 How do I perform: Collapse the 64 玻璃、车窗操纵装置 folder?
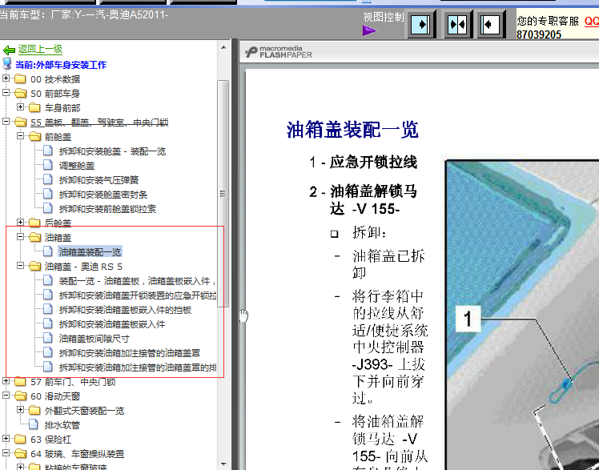[x=6, y=453]
